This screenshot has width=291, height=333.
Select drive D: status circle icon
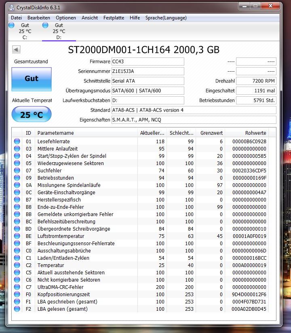[x=45, y=25]
